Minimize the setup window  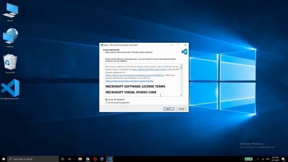[171, 45]
